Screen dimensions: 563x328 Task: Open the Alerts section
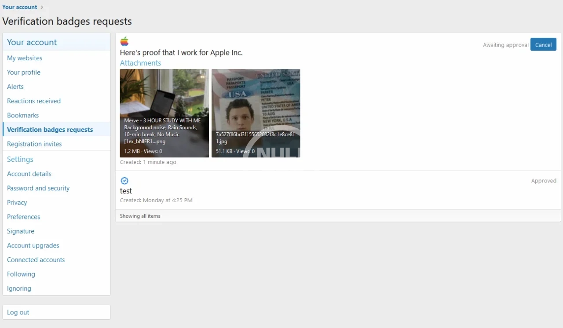tap(15, 87)
